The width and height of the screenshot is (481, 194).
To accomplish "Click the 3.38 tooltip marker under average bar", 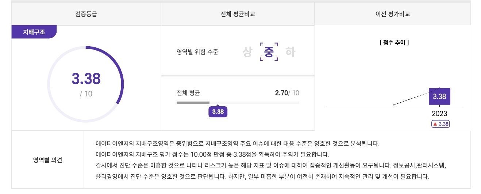I will click(x=218, y=111).
